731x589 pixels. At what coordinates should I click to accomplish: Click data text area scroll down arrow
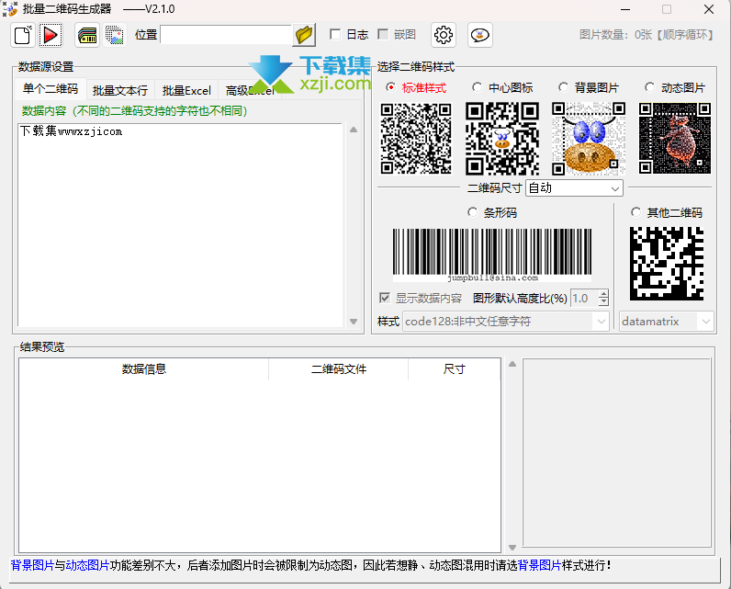[x=354, y=322]
